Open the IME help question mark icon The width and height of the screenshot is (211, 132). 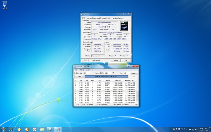point(182,129)
